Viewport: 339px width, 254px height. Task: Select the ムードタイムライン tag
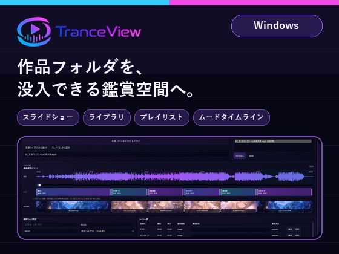coord(231,117)
